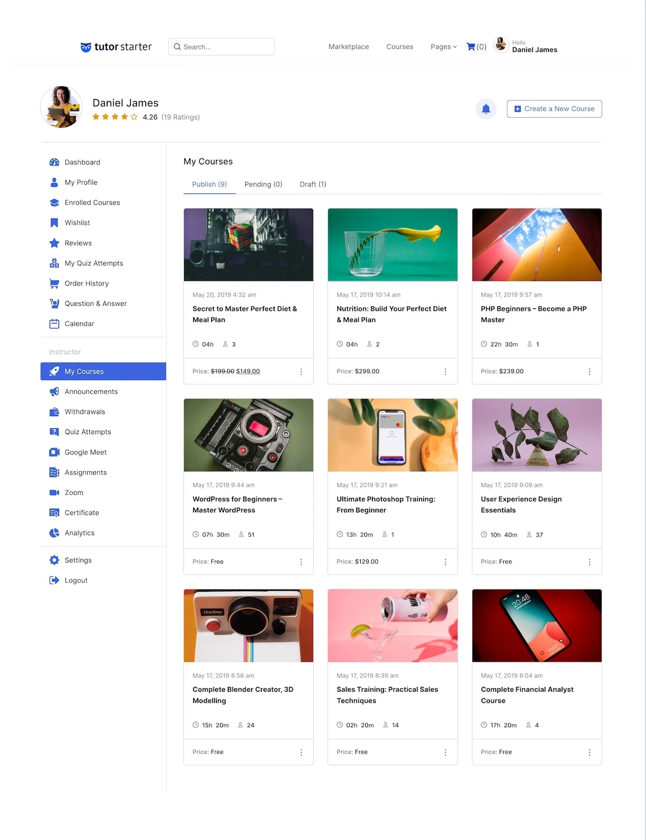
Task: Open options menu for WordPress for Beginners course
Action: (301, 562)
